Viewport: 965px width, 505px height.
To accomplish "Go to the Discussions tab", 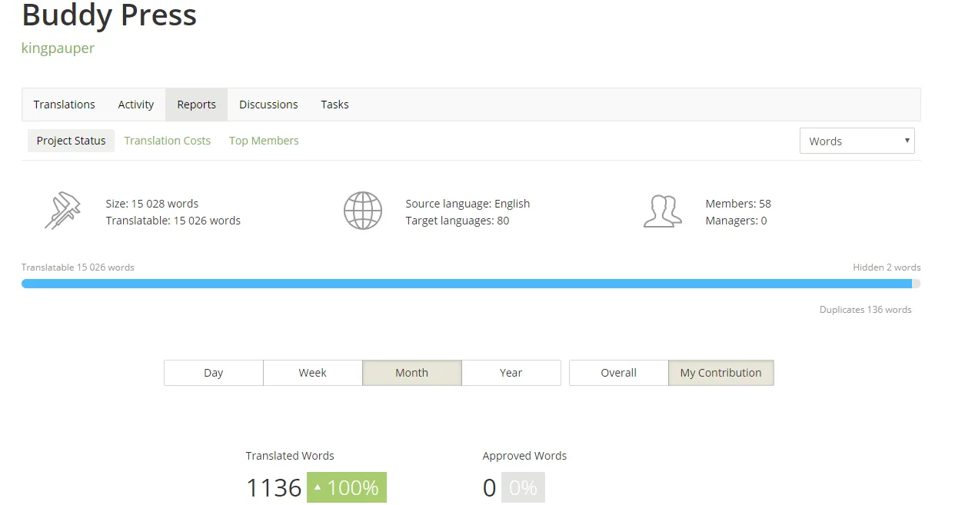I will coord(268,105).
